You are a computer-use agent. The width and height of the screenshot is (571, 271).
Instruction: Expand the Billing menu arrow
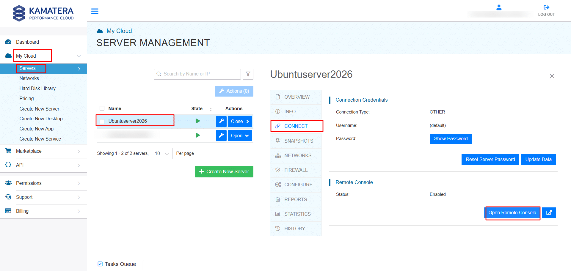coord(79,211)
